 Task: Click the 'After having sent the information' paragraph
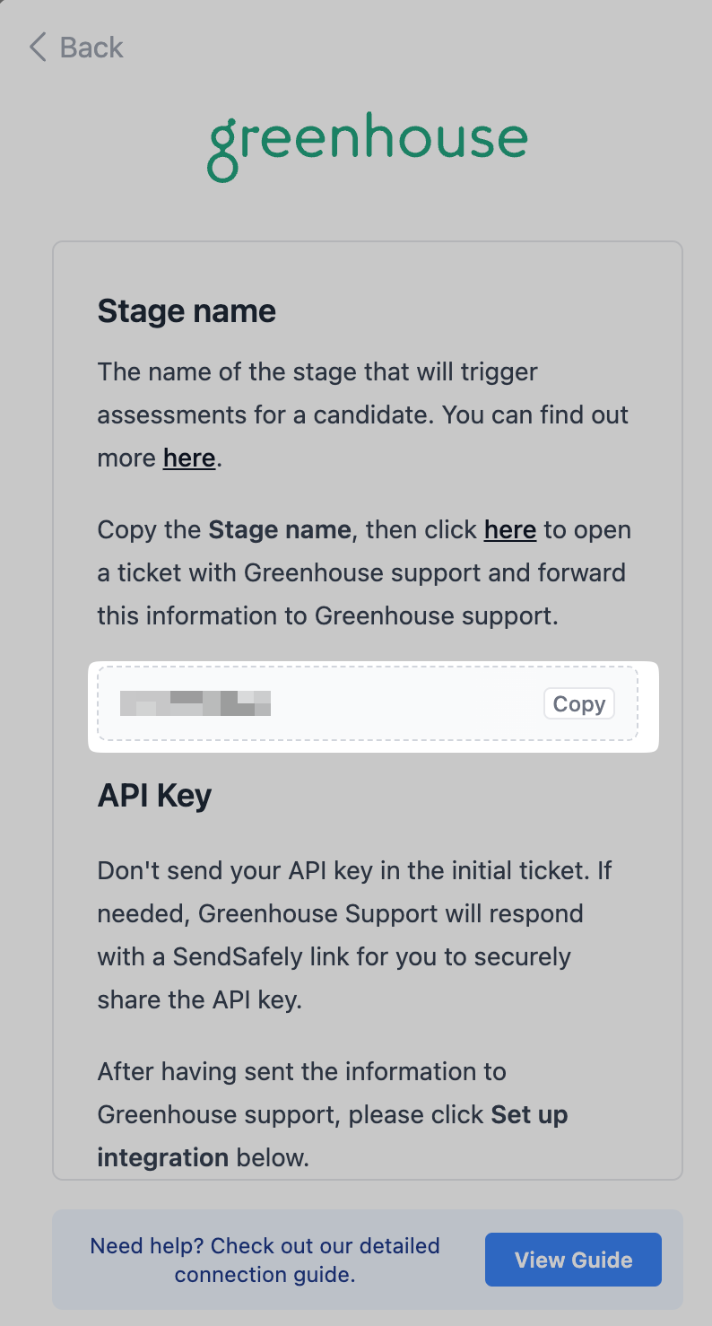click(x=333, y=1114)
